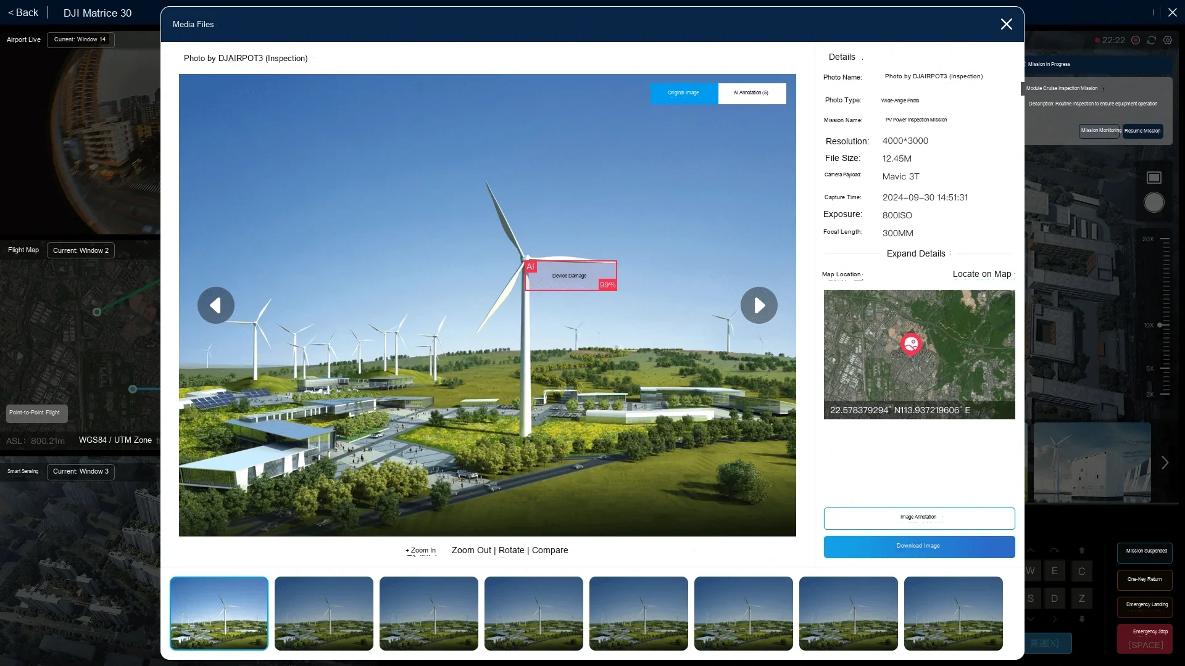Click the photo mode frame icon
Screen dimensions: 1185x666
1154,178
